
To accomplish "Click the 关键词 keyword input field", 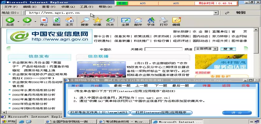I will click(163, 49).
